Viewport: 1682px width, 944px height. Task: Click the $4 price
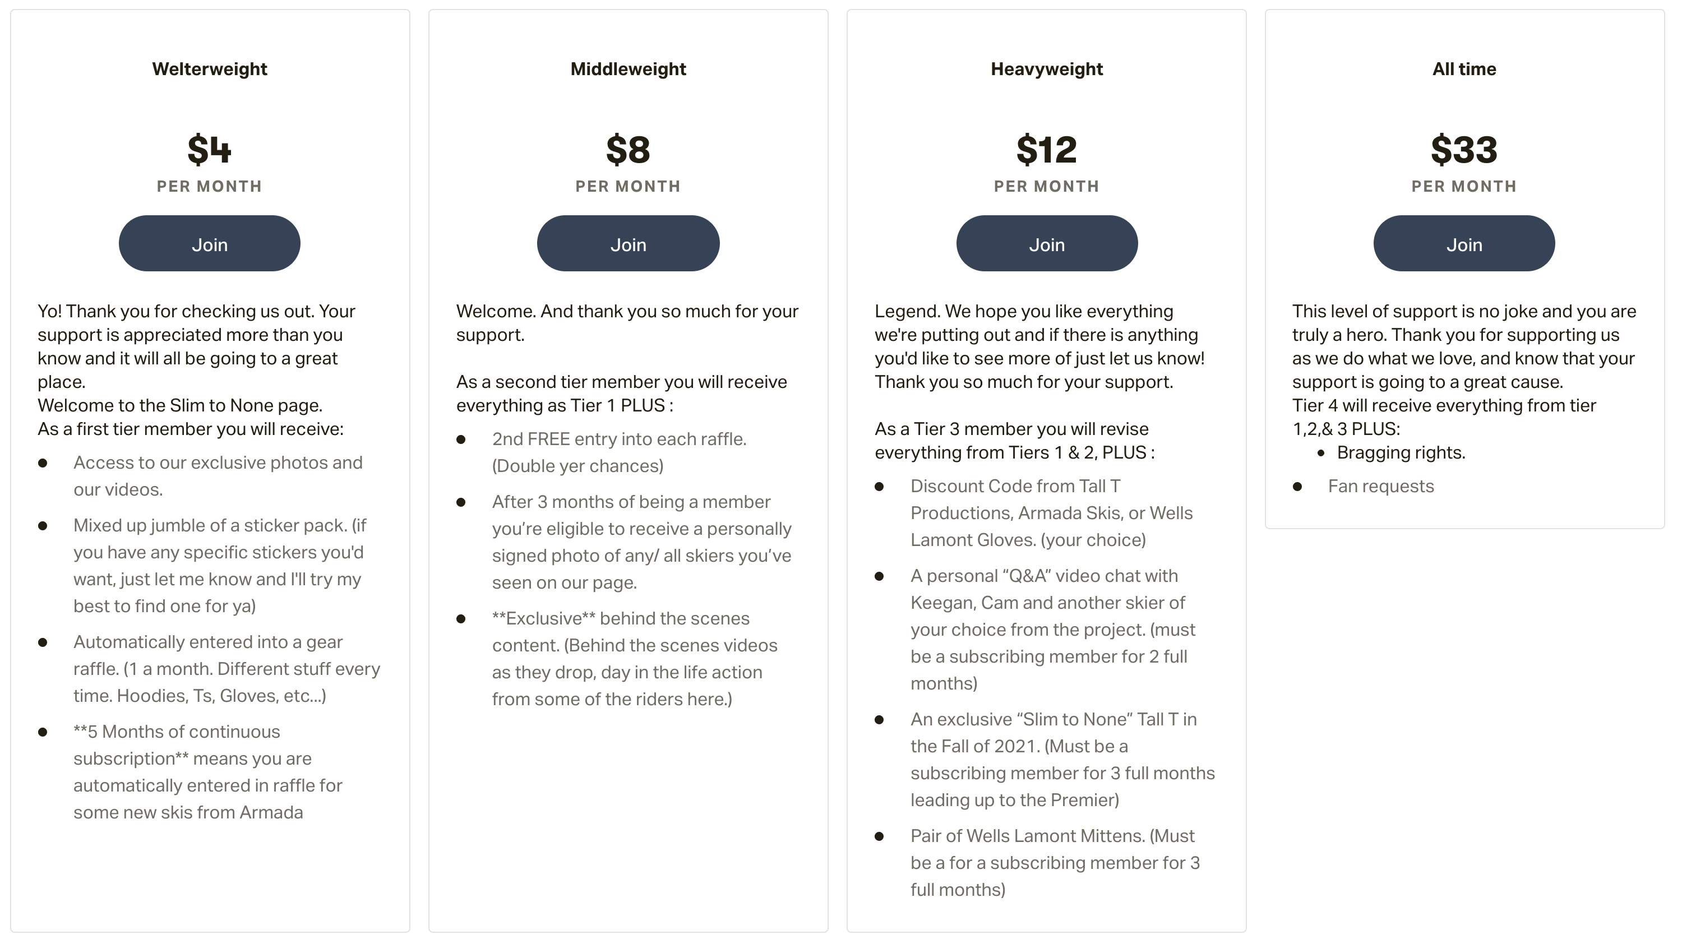pyautogui.click(x=209, y=150)
